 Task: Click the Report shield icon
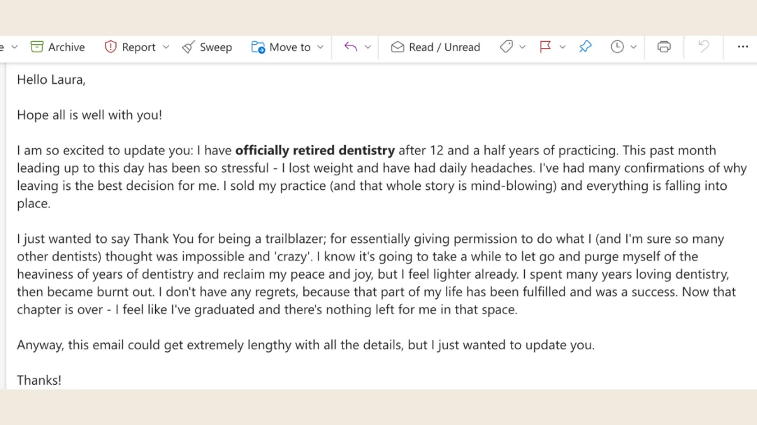point(110,47)
